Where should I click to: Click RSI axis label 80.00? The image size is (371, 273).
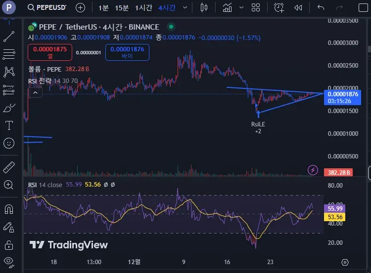coord(335,186)
